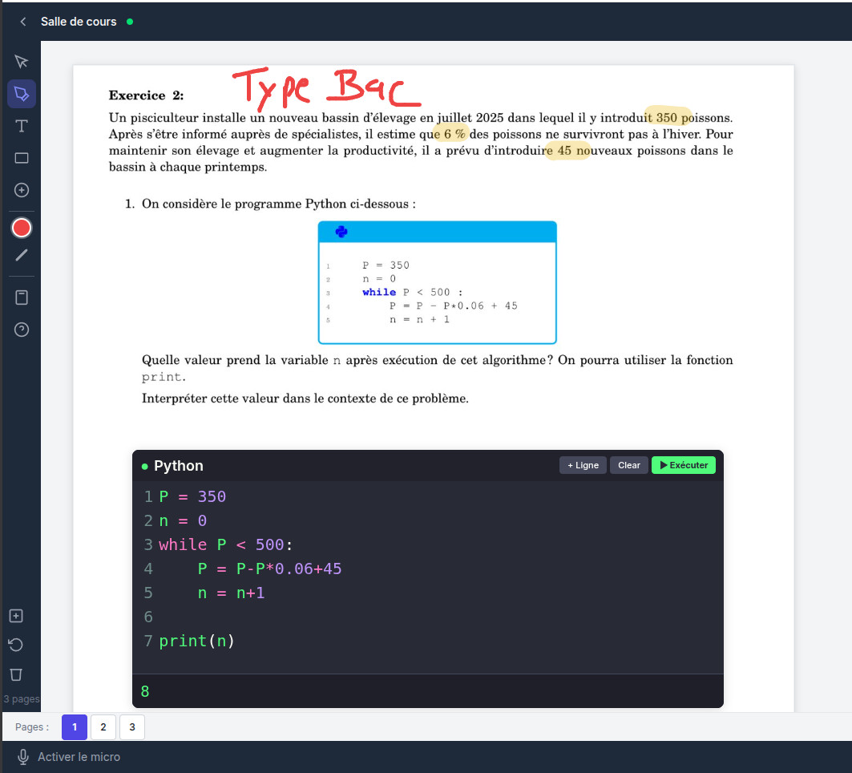Click the 'print(n)' code line
The image size is (852, 773).
(x=196, y=641)
